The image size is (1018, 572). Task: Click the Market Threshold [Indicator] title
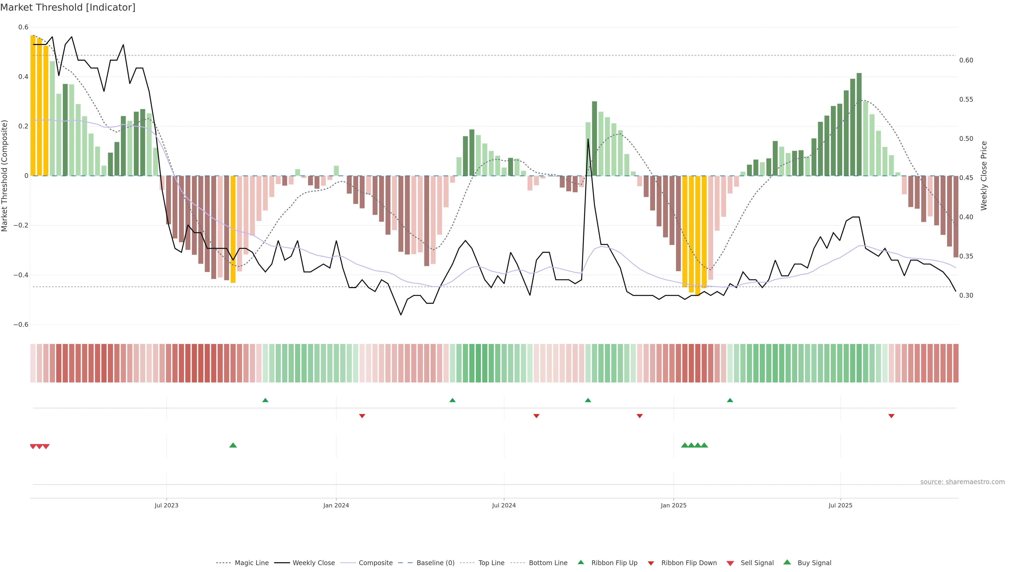tap(68, 7)
